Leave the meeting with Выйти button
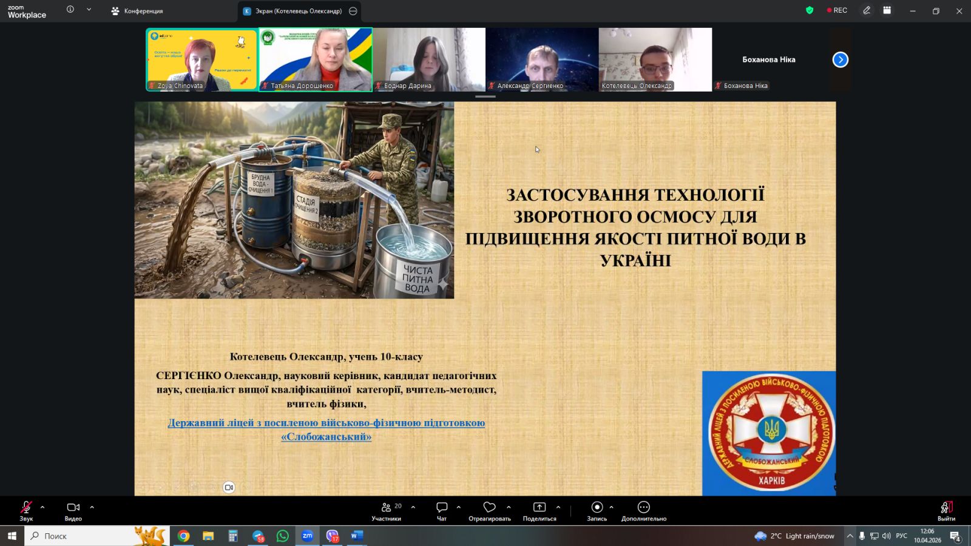971x546 pixels. click(946, 511)
